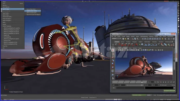This screenshot has height=101, width=180.
Task: Switch to Deformation shelf tab
Action: [x=147, y=42]
